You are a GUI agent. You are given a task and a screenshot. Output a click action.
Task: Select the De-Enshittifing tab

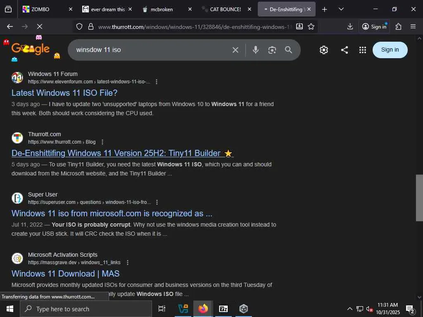click(x=287, y=9)
